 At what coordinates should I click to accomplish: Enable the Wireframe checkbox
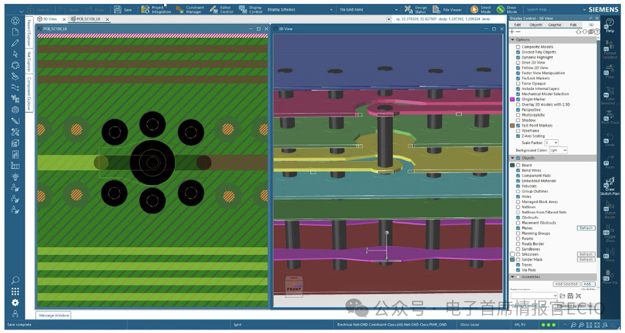coord(518,131)
